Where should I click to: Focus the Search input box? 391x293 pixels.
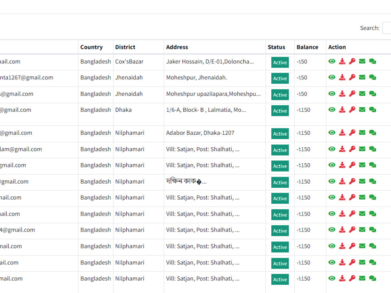[x=387, y=28]
